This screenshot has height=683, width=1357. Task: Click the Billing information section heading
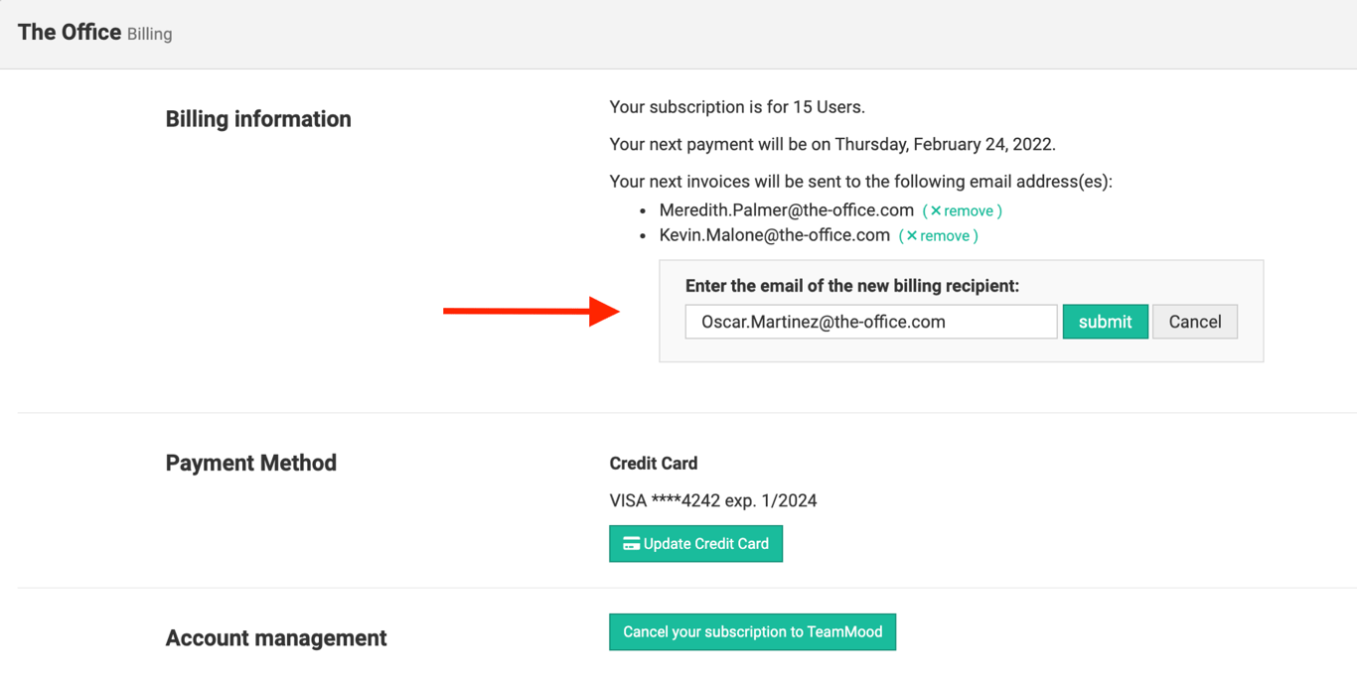pyautogui.click(x=258, y=119)
